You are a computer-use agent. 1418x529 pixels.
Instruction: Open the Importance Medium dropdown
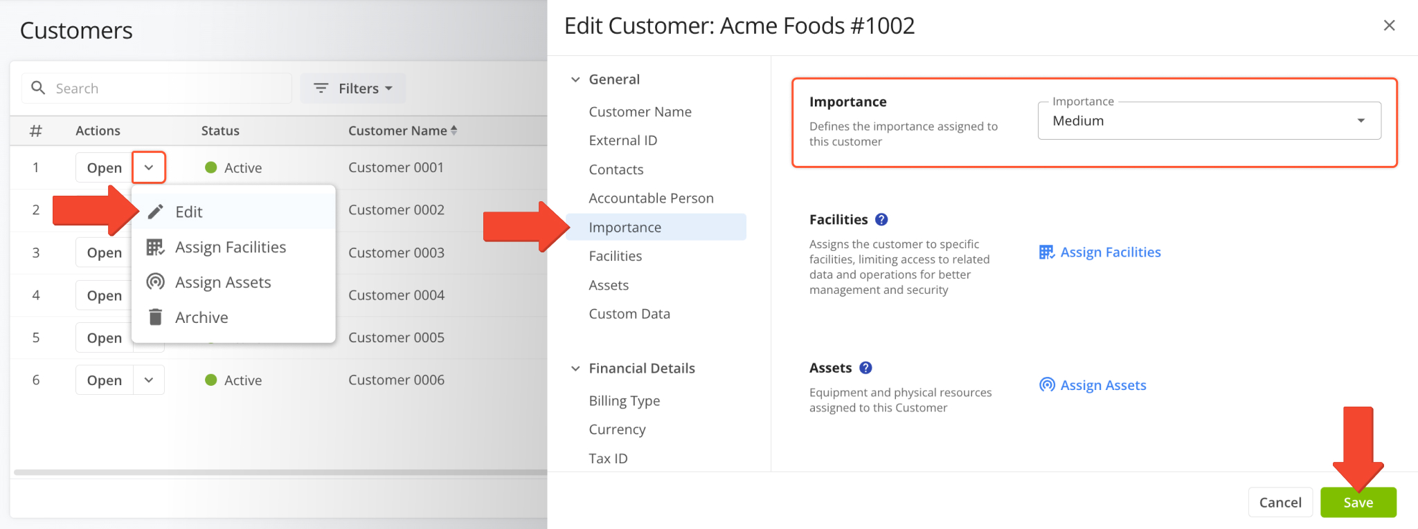(1209, 120)
